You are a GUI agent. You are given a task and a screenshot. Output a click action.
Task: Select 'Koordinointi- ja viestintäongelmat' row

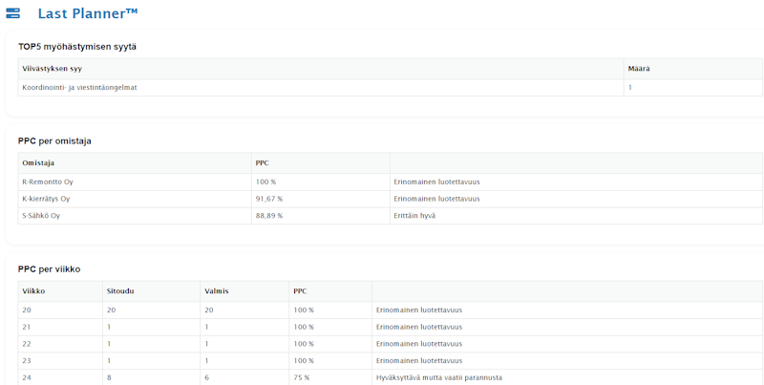(x=390, y=88)
